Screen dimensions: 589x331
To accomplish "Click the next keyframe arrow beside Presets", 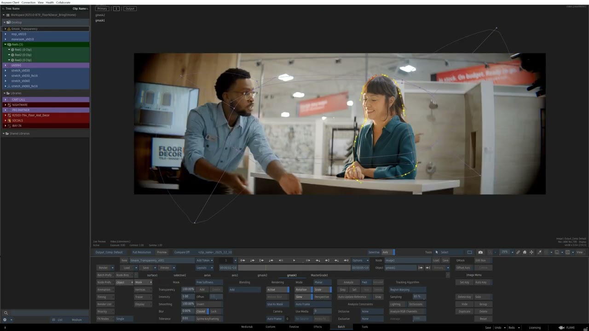I will 428,268.
